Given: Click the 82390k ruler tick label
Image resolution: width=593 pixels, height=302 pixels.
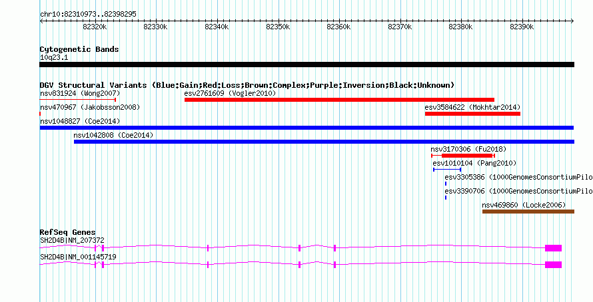Looking at the screenshot, I should [x=522, y=27].
